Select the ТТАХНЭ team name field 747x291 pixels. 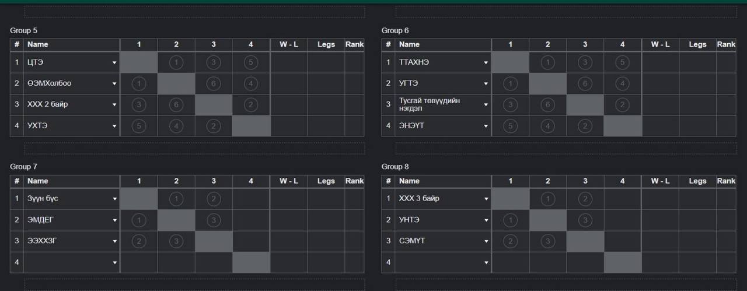pyautogui.click(x=444, y=62)
